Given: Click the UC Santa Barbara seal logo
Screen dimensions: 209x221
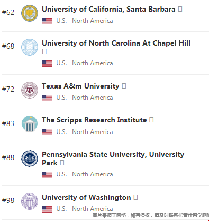Looking at the screenshot, I should click(x=30, y=13).
